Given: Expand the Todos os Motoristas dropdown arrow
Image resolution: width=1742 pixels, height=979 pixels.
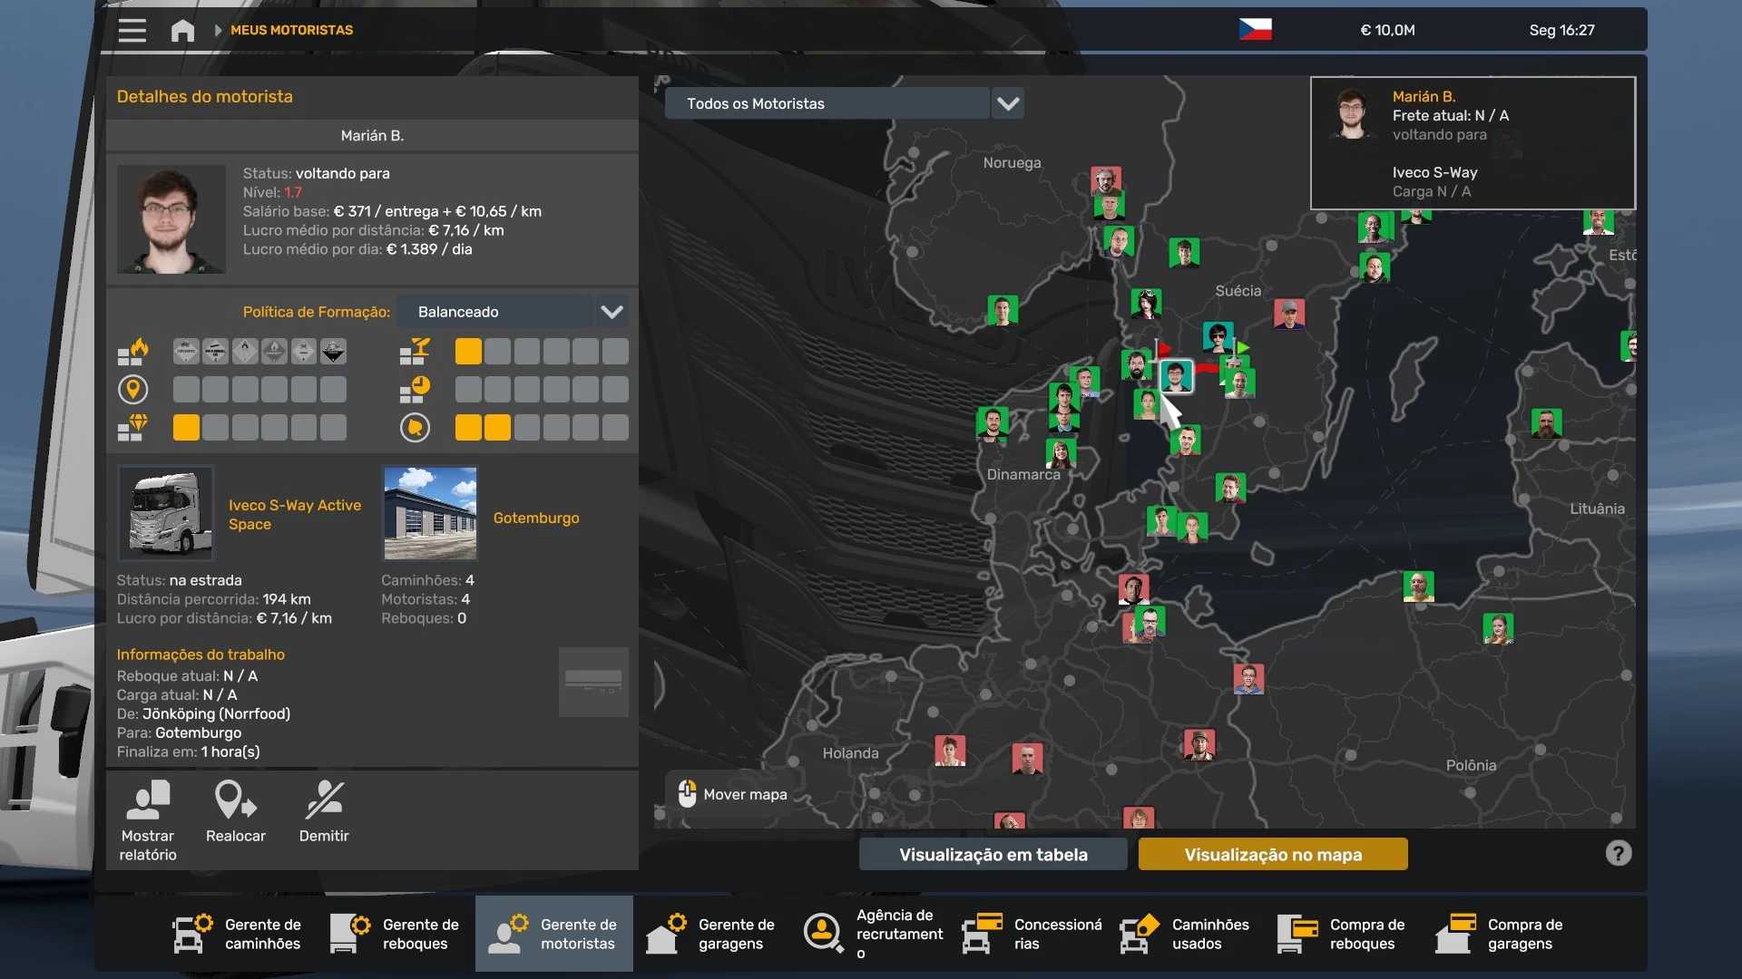Looking at the screenshot, I should [x=1008, y=103].
